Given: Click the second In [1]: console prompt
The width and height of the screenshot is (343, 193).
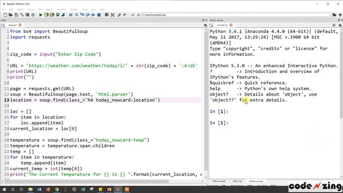Looking at the screenshot, I should point(219,123).
